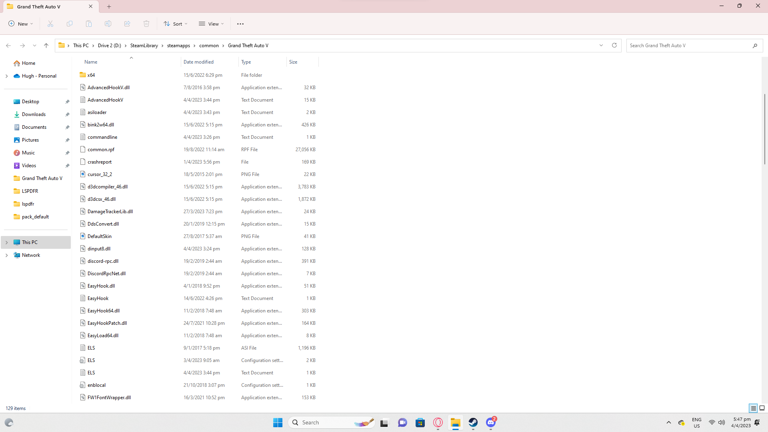Open the View dropdown menu
Image resolution: width=768 pixels, height=432 pixels.
[211, 24]
